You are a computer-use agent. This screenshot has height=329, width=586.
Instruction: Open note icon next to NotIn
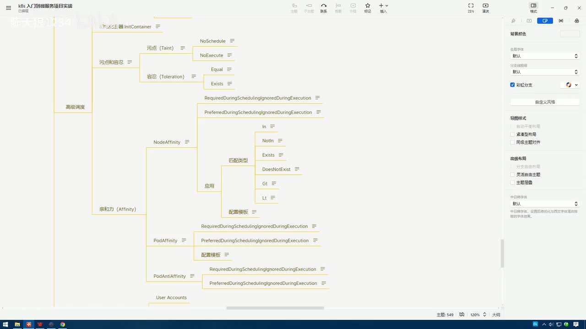tap(280, 141)
